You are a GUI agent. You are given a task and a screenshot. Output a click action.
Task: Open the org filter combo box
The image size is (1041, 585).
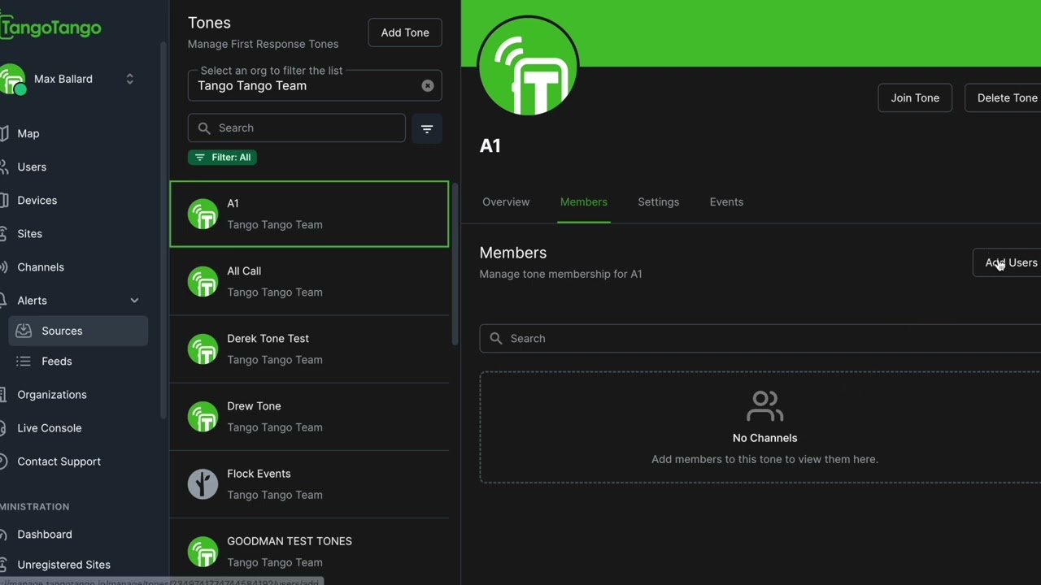(315, 85)
